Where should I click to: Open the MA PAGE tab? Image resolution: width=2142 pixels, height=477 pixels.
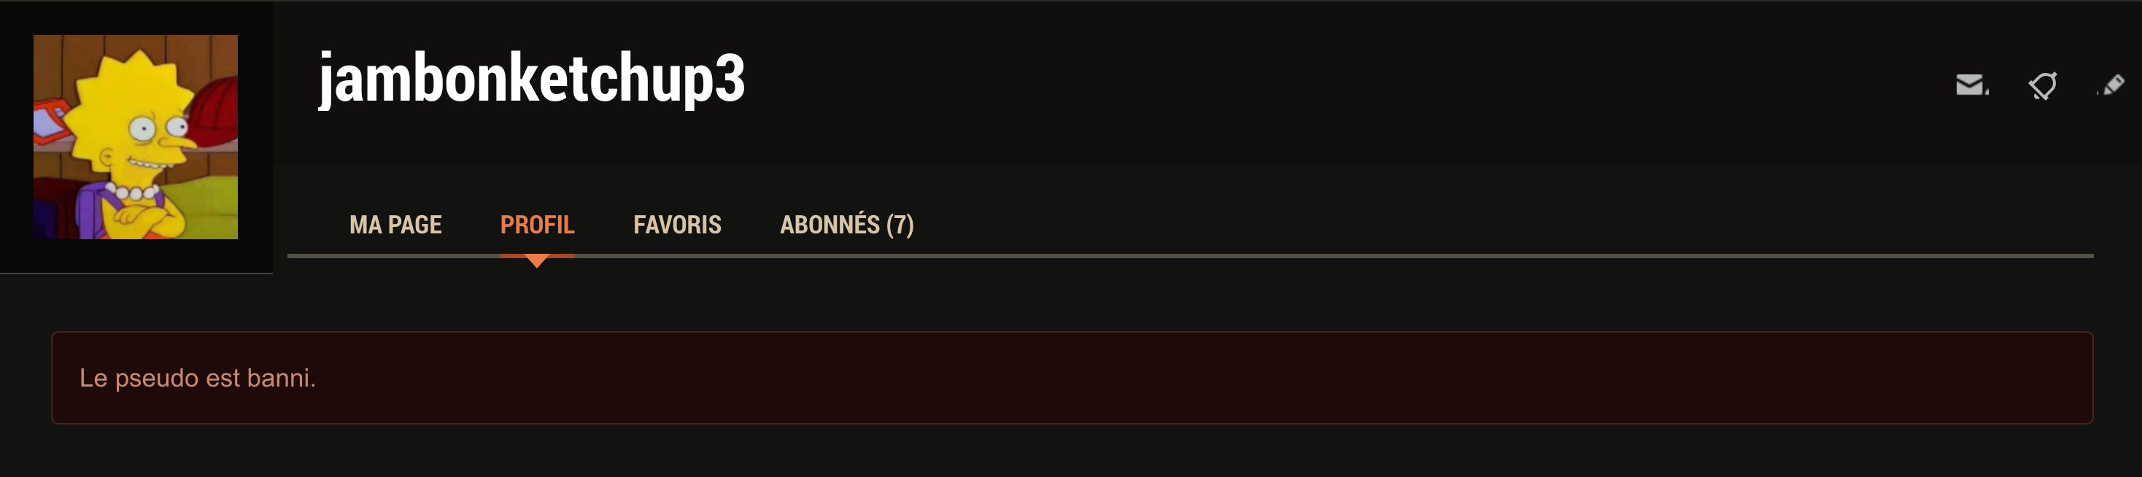tap(395, 225)
